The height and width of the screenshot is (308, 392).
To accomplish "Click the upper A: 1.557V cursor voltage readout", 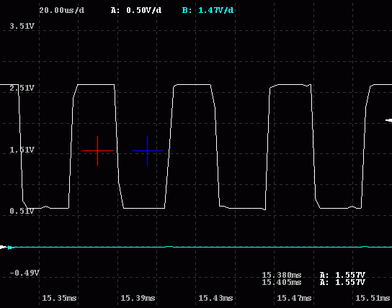I will point(342,275).
